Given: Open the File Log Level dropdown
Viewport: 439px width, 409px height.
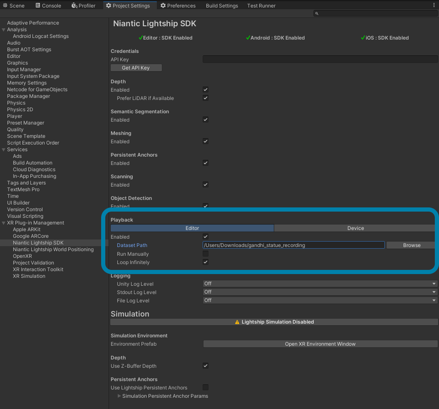Looking at the screenshot, I should point(320,300).
